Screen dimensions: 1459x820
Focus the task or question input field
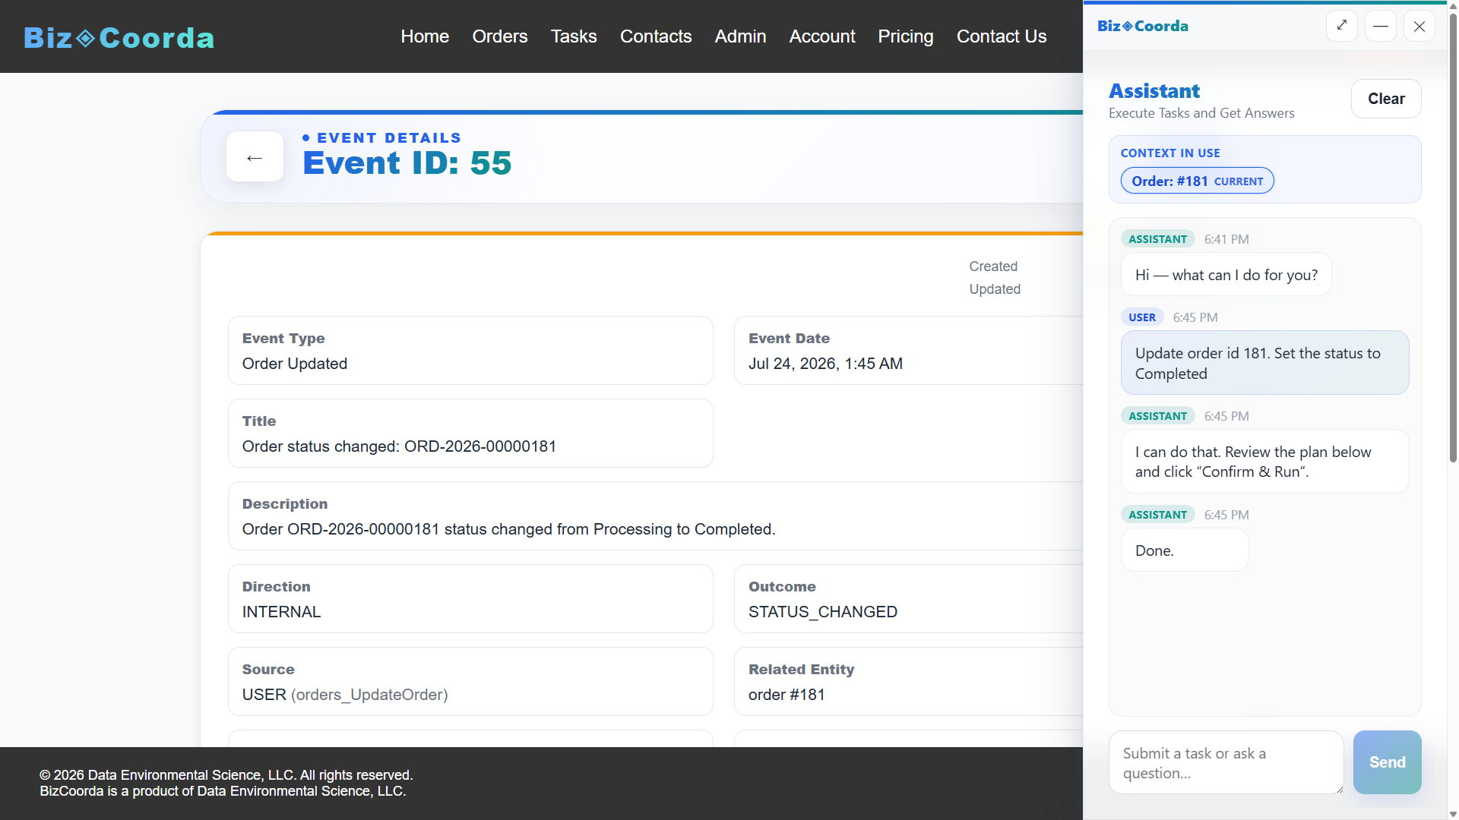tap(1226, 762)
